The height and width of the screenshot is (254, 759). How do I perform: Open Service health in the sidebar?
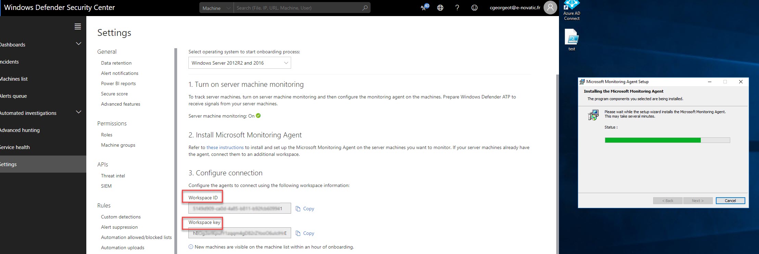[x=15, y=147]
